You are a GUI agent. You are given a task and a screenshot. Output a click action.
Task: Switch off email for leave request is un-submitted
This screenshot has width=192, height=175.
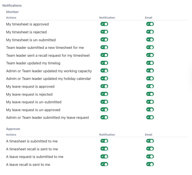tap(150, 102)
